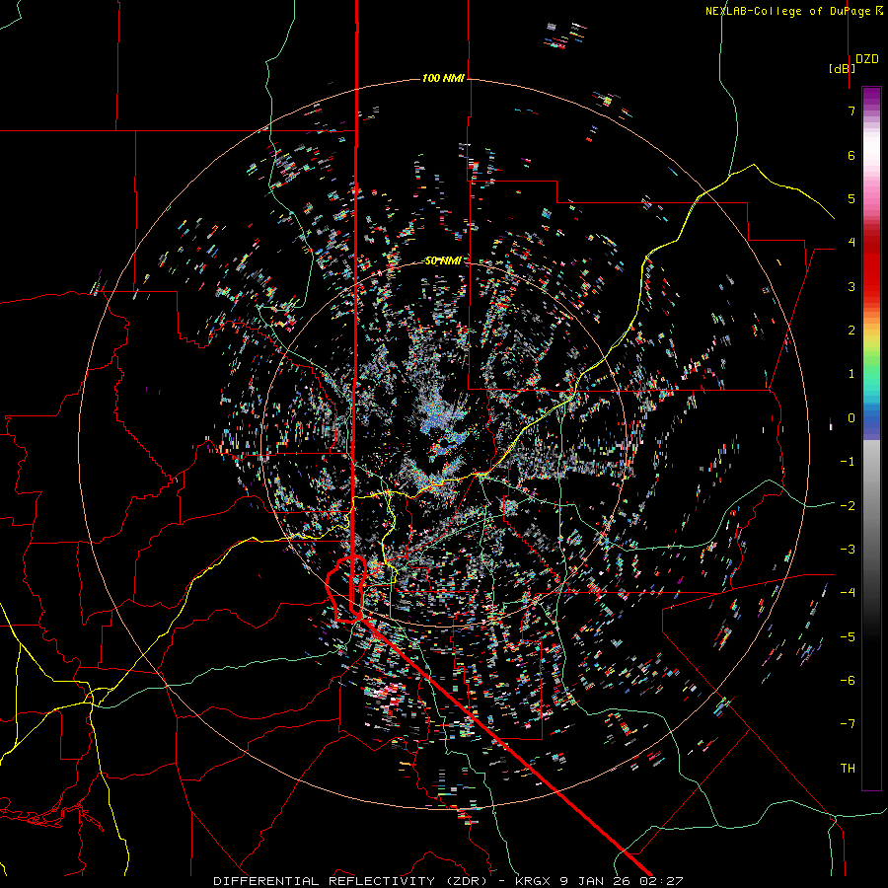Click the Differential Reflectivity title caption

click(448, 881)
